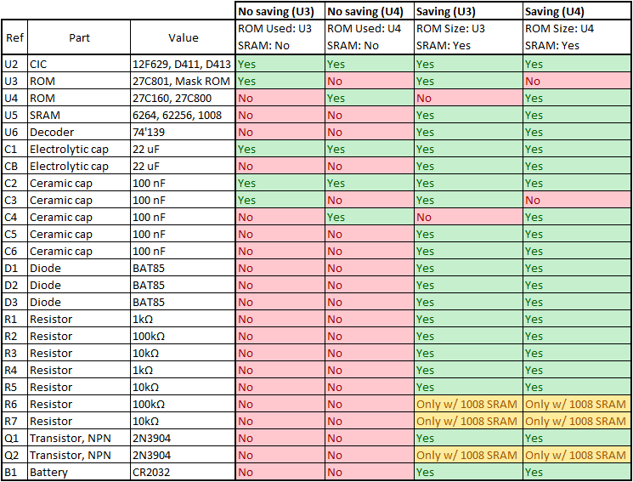Click the Decoder part cell
This screenshot has width=633, height=482.
pos(79,132)
